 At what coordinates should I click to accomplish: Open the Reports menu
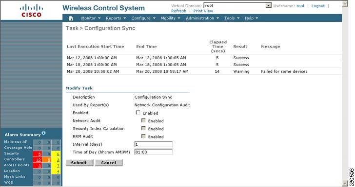(116, 18)
